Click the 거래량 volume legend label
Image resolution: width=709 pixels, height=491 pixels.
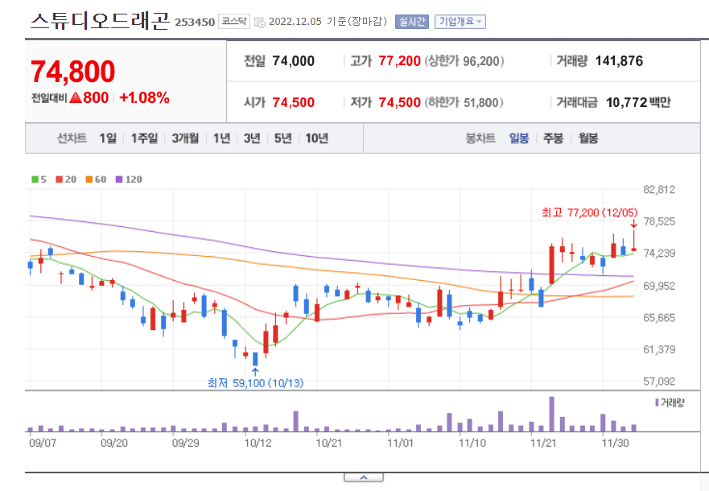click(670, 402)
